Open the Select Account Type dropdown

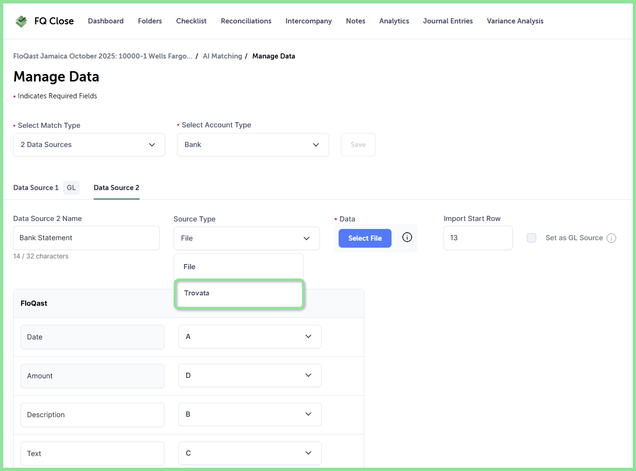coord(253,145)
